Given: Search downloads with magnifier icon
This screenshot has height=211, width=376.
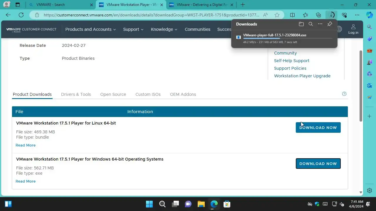Looking at the screenshot, I should [x=310, y=24].
